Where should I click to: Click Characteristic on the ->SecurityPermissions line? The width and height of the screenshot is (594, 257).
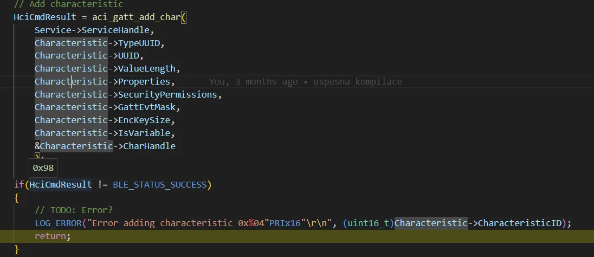pyautogui.click(x=71, y=94)
